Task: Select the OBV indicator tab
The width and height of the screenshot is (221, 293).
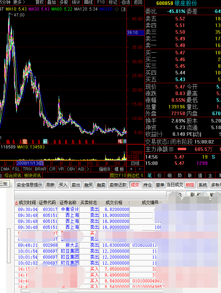Action: click(x=71, y=169)
